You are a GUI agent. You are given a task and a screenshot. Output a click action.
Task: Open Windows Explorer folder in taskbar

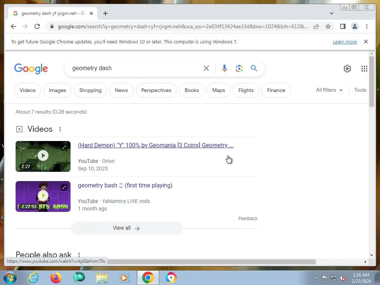(102, 278)
